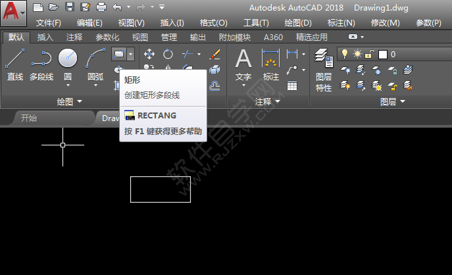This screenshot has height=275, width=452.
Task: Switch to the 管理 ribbon tab
Action: (x=169, y=37)
